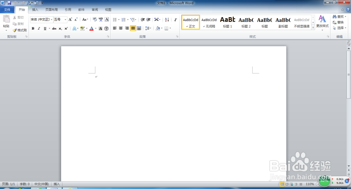Viewport: 351px width, 189px height.
Task: Switch to the Page Layout tab
Action: pos(52,9)
